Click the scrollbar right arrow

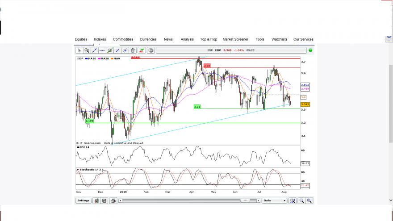258,201
